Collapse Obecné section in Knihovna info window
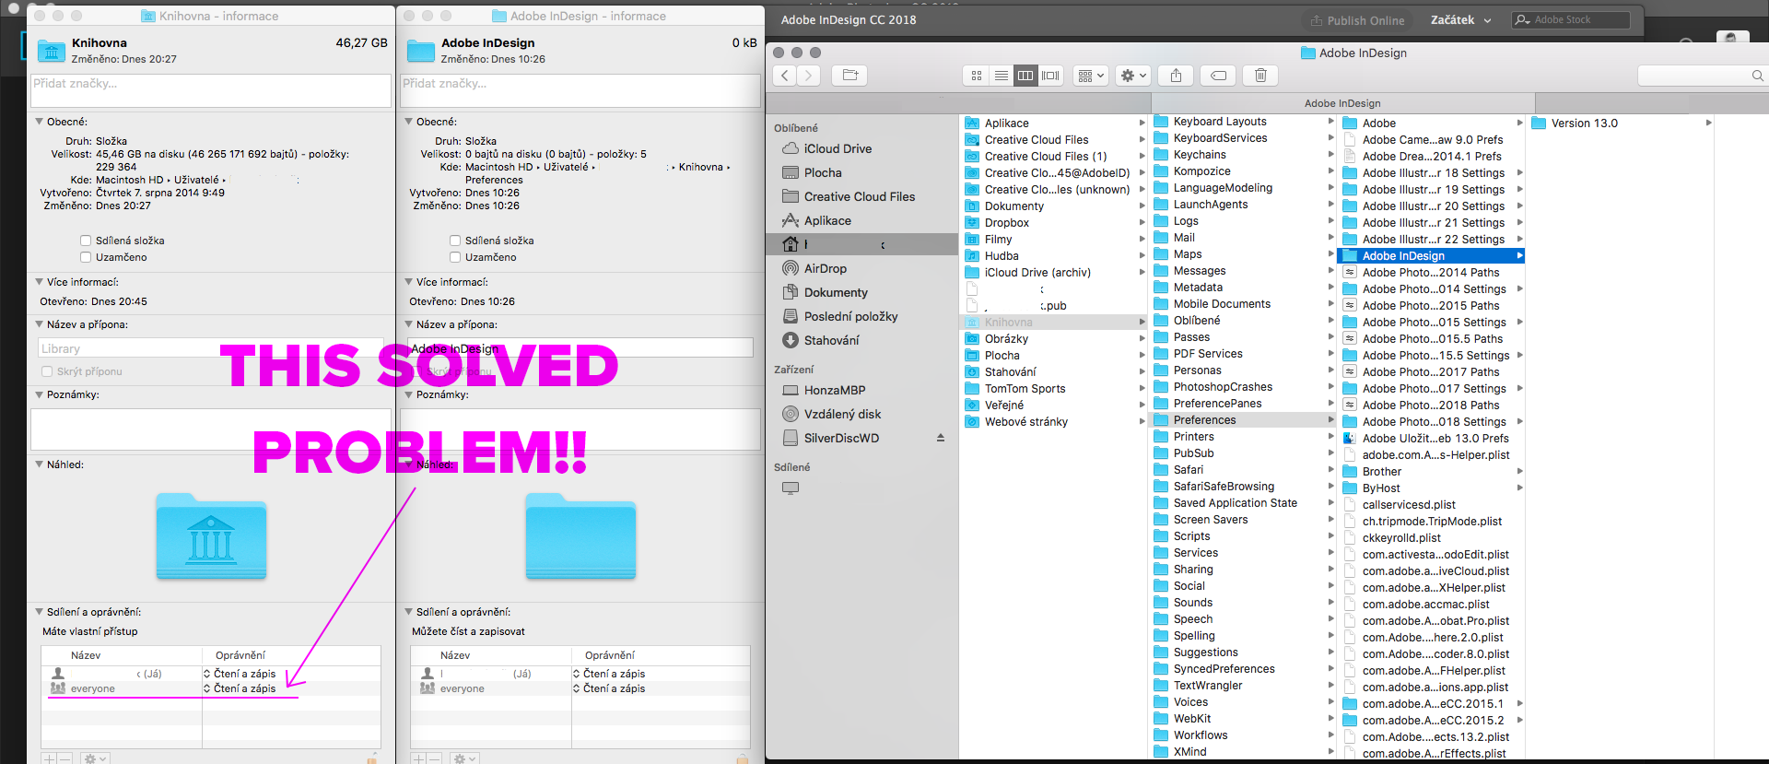 pos(39,122)
